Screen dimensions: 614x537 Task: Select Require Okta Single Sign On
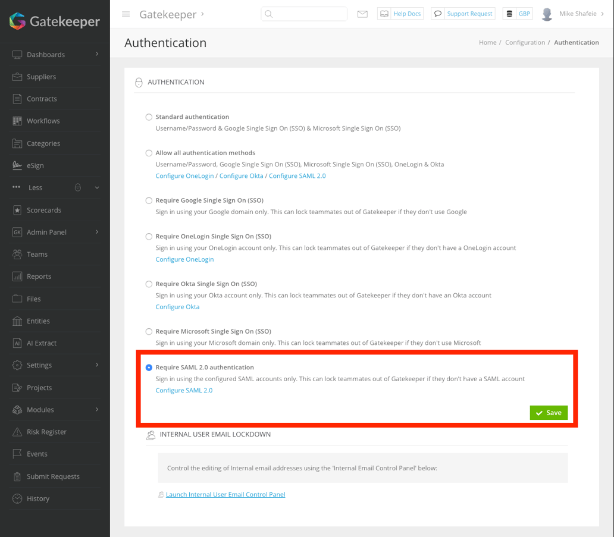149,284
